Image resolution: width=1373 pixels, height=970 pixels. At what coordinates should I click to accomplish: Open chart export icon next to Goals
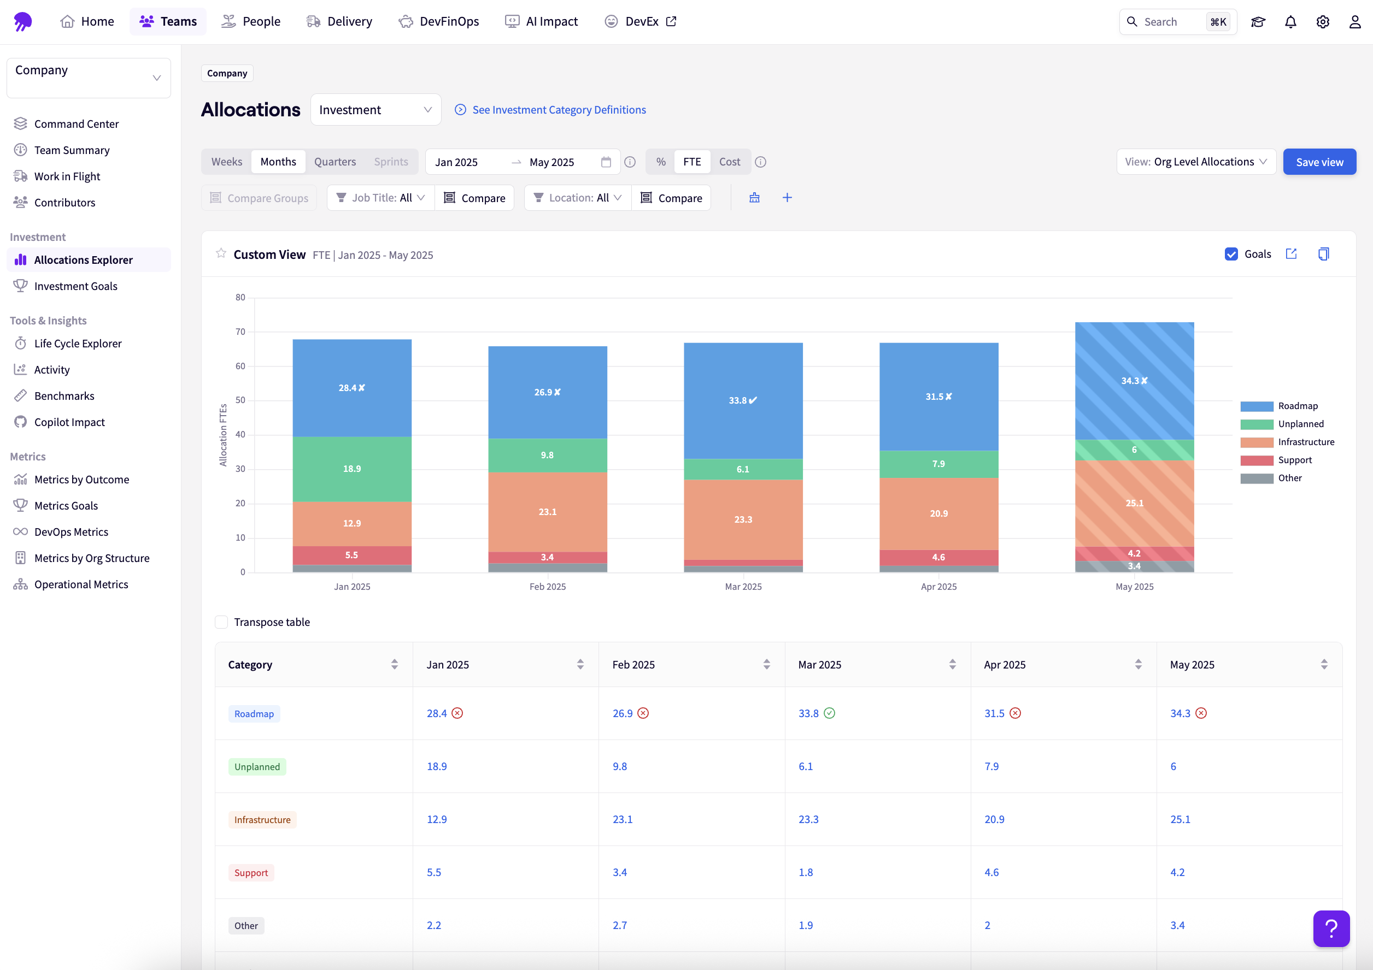point(1291,254)
